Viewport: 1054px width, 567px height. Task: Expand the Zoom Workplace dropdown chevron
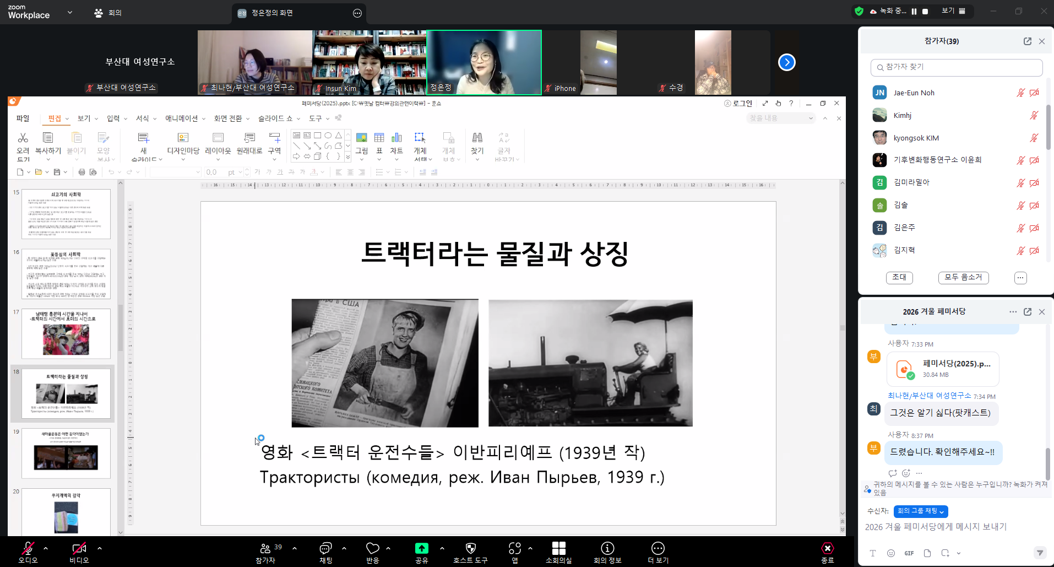(x=70, y=12)
